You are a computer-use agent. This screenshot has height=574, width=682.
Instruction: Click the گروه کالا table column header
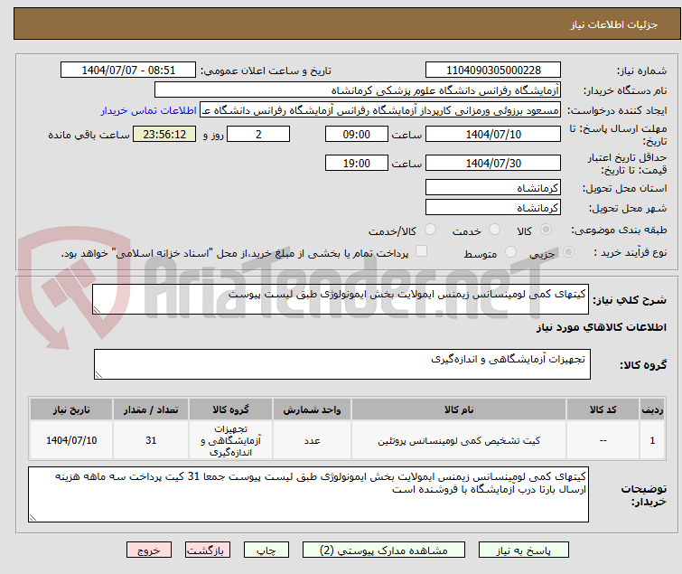[x=231, y=409]
